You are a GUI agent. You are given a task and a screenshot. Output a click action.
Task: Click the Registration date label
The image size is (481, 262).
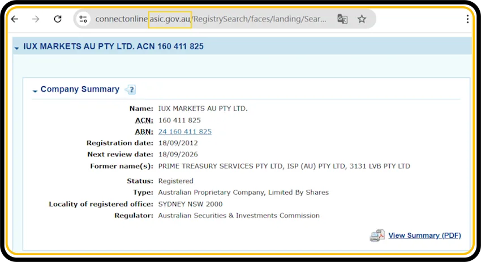pyautogui.click(x=119, y=143)
